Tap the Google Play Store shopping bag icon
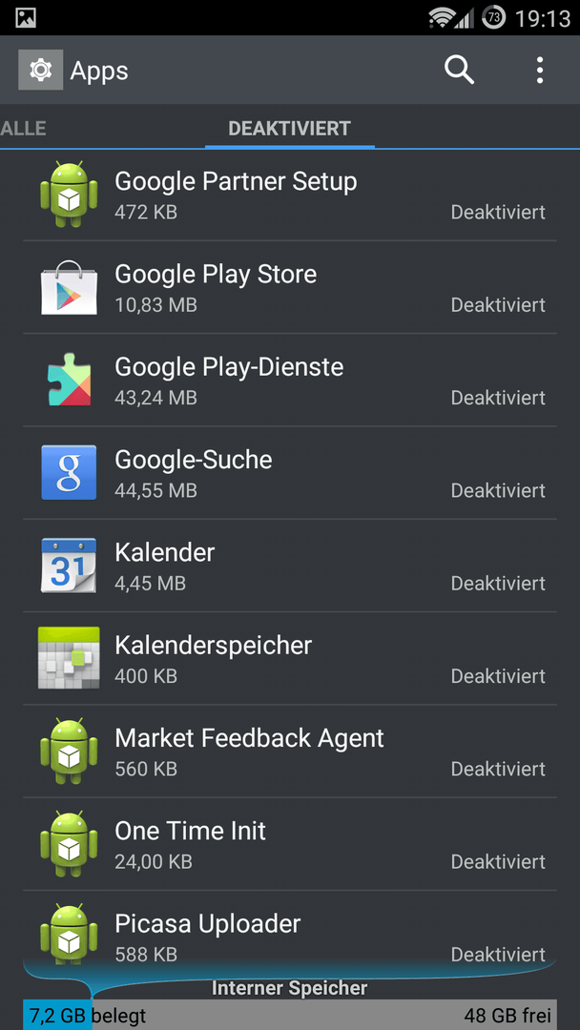Screen dimensions: 580x1030 coord(69,287)
